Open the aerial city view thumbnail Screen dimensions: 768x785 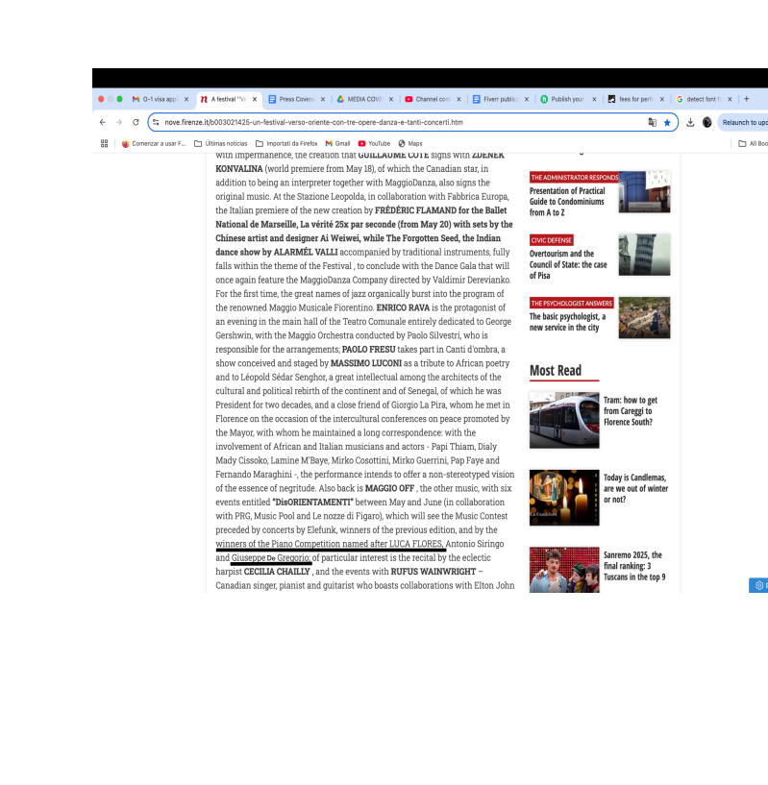click(x=644, y=317)
